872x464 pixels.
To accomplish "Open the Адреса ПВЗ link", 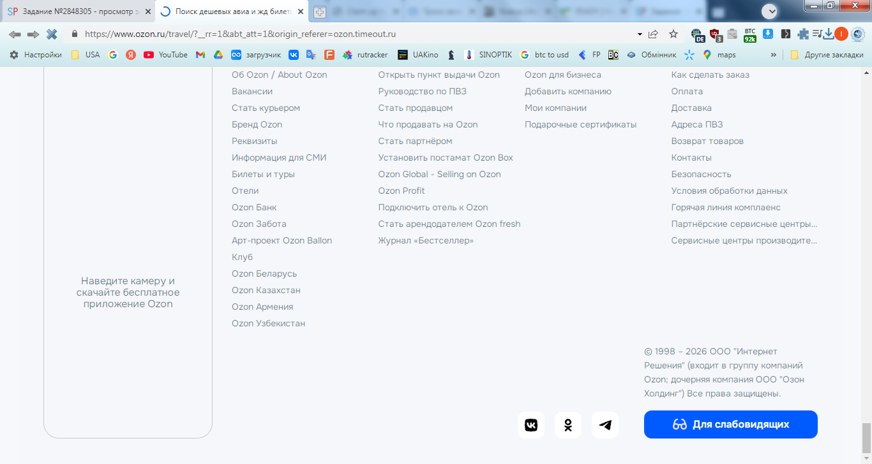I will 697,124.
